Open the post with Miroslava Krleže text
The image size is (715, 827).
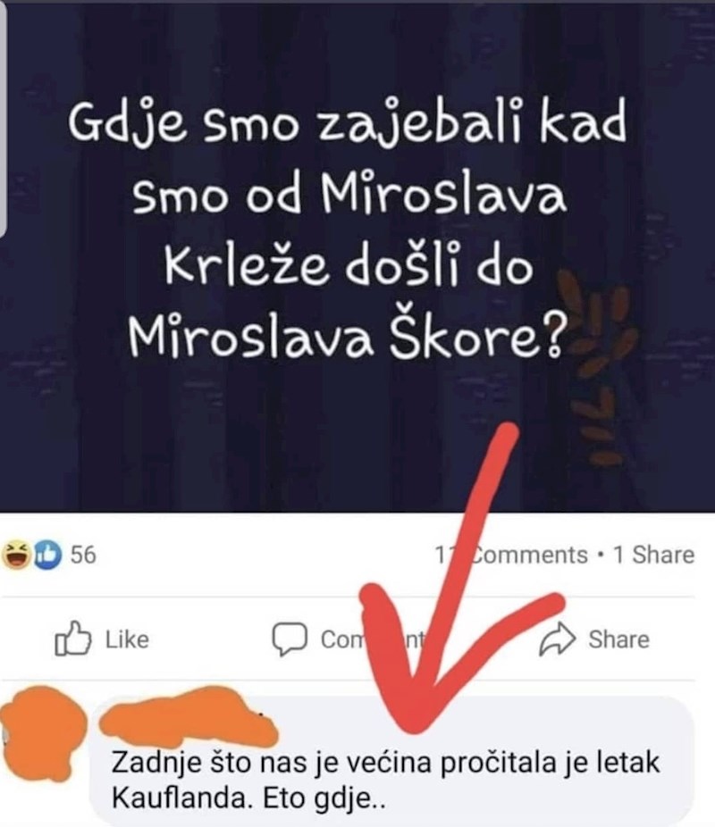tap(357, 257)
